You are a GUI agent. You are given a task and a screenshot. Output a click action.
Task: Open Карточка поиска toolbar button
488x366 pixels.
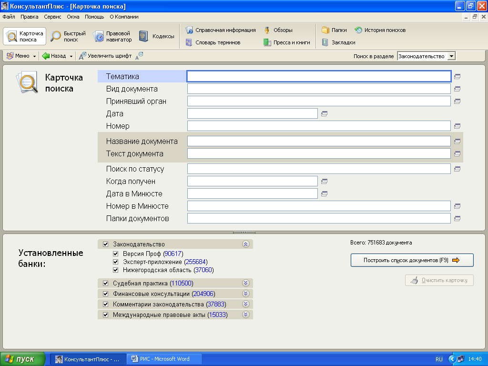pos(25,36)
